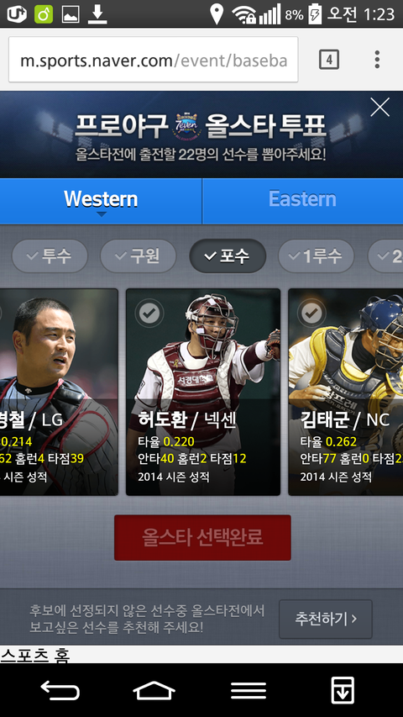Open the Android menu lines icon
The height and width of the screenshot is (717, 403).
(249, 690)
